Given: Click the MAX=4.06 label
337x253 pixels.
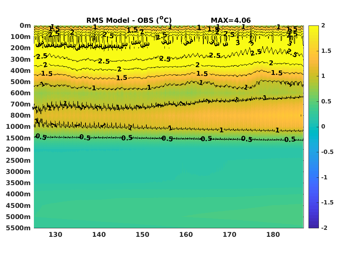Looking at the screenshot, I should 231,20.
